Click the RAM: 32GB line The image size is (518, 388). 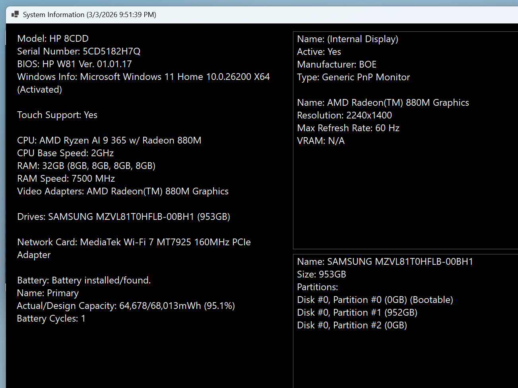click(86, 166)
